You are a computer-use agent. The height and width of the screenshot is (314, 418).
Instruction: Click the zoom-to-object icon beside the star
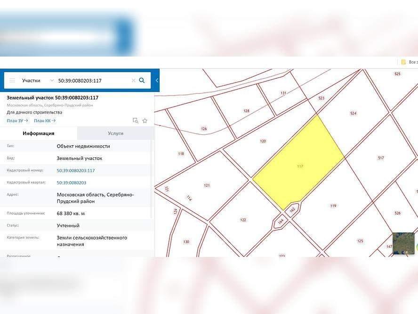pyautogui.click(x=136, y=121)
